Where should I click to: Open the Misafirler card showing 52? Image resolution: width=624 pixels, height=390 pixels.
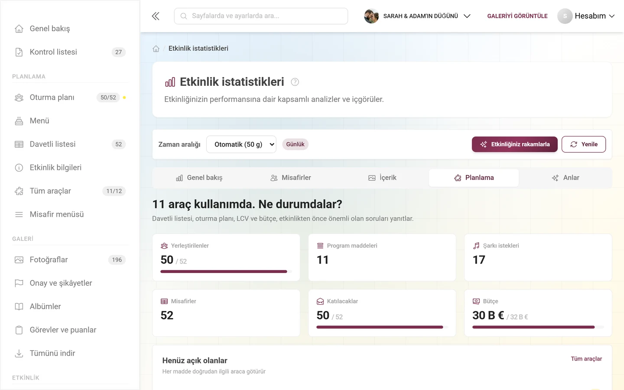tap(226, 313)
